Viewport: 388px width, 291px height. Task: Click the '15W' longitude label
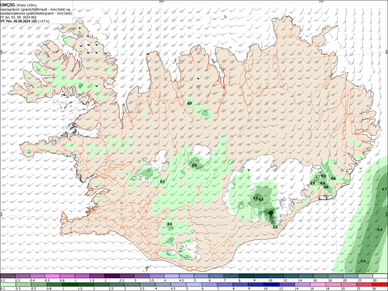tap(321, 2)
